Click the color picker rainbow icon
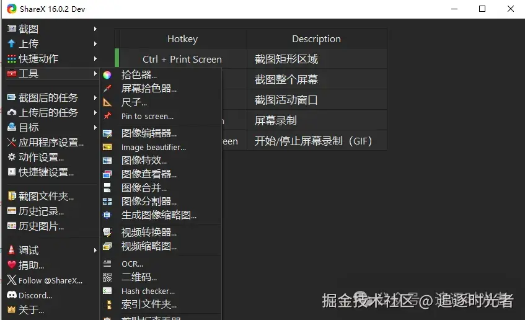525x320 pixels. [x=107, y=75]
